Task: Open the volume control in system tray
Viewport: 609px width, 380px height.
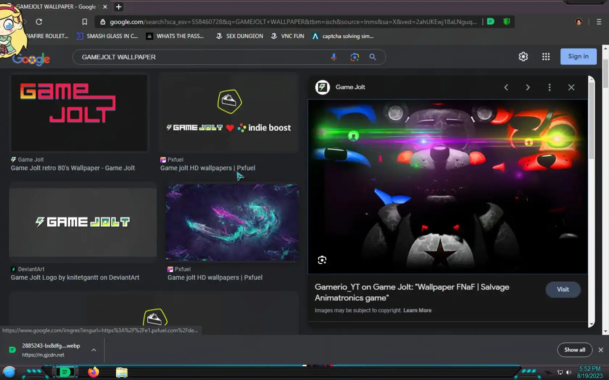Action: pos(568,372)
